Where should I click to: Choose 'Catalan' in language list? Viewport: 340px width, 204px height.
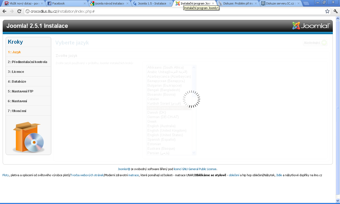pos(169,99)
